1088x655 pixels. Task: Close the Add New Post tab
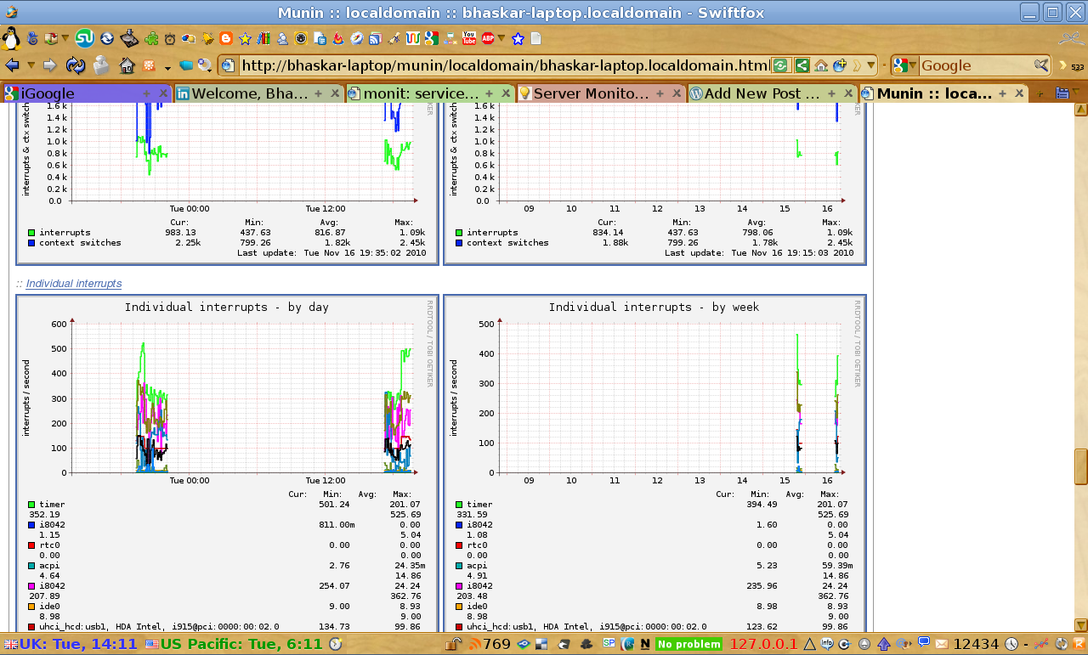[x=849, y=93]
